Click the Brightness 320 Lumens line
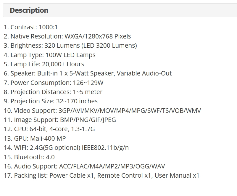The height and width of the screenshot is (196, 237). [70, 46]
